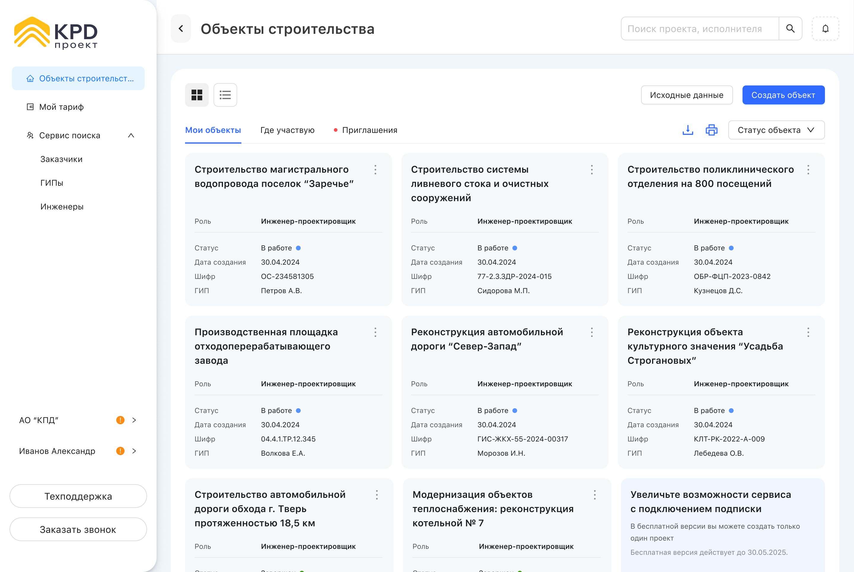Click cipher 77-2.3.ЗДР-2024-015

(x=514, y=277)
